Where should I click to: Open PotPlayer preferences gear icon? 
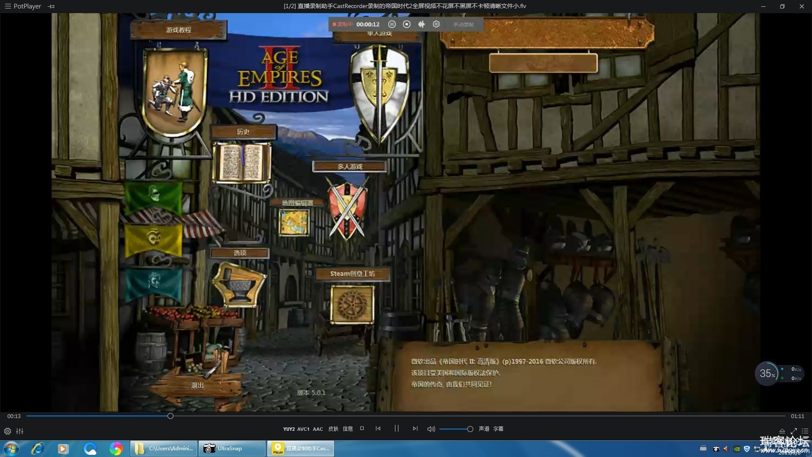point(8,431)
